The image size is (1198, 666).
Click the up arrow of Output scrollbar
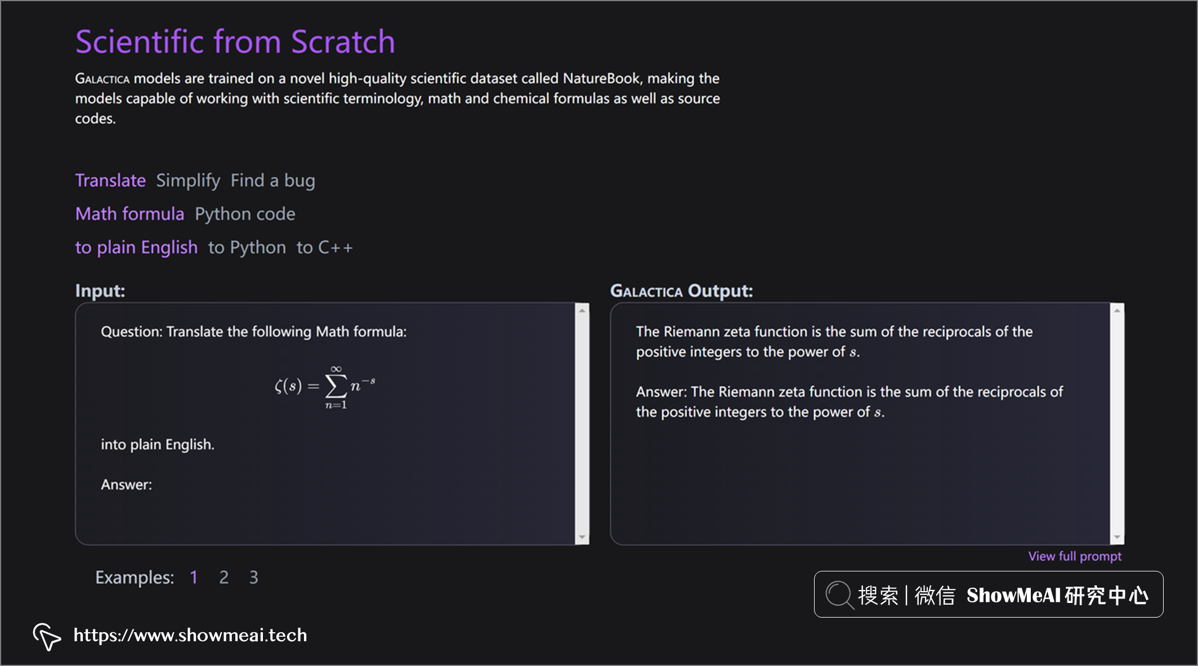pos(1117,310)
